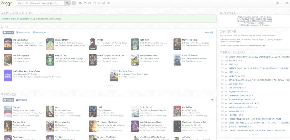The image size is (290, 140).
Task: Click the small gray options button beside search
Action: pyautogui.click(x=74, y=3)
